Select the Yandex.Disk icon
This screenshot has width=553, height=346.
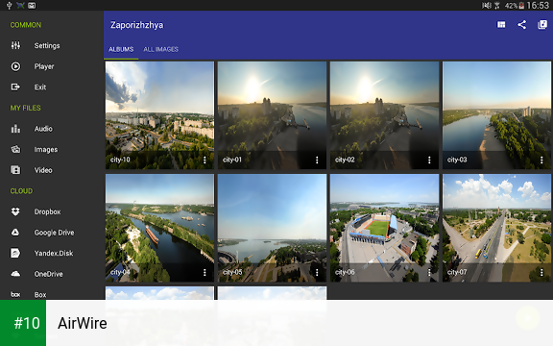tap(15, 253)
